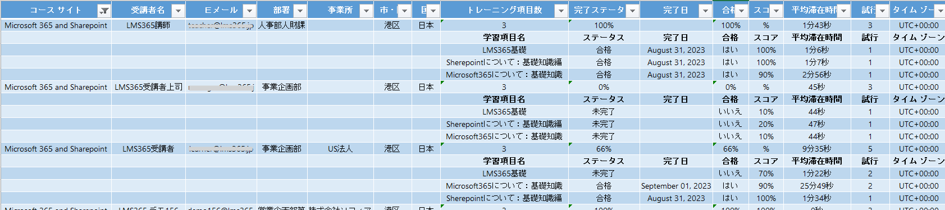The height and width of the screenshot is (210, 945).
Task: Select the US法人 office cell
Action: point(340,149)
